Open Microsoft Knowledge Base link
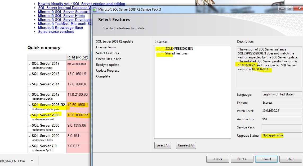This screenshot has width=303, height=166. [x=60, y=28]
